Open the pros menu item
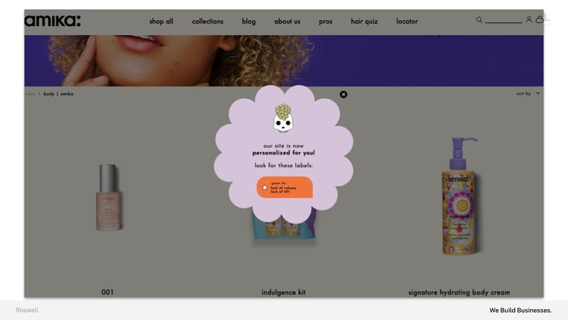The width and height of the screenshot is (568, 320). [325, 22]
